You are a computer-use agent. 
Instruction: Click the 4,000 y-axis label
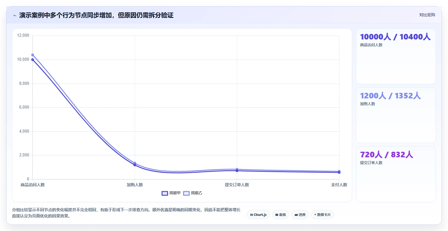[x=24, y=131]
